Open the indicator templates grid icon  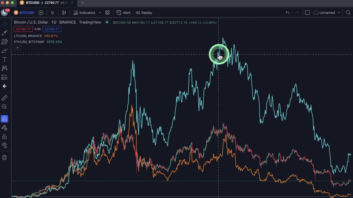(107, 13)
